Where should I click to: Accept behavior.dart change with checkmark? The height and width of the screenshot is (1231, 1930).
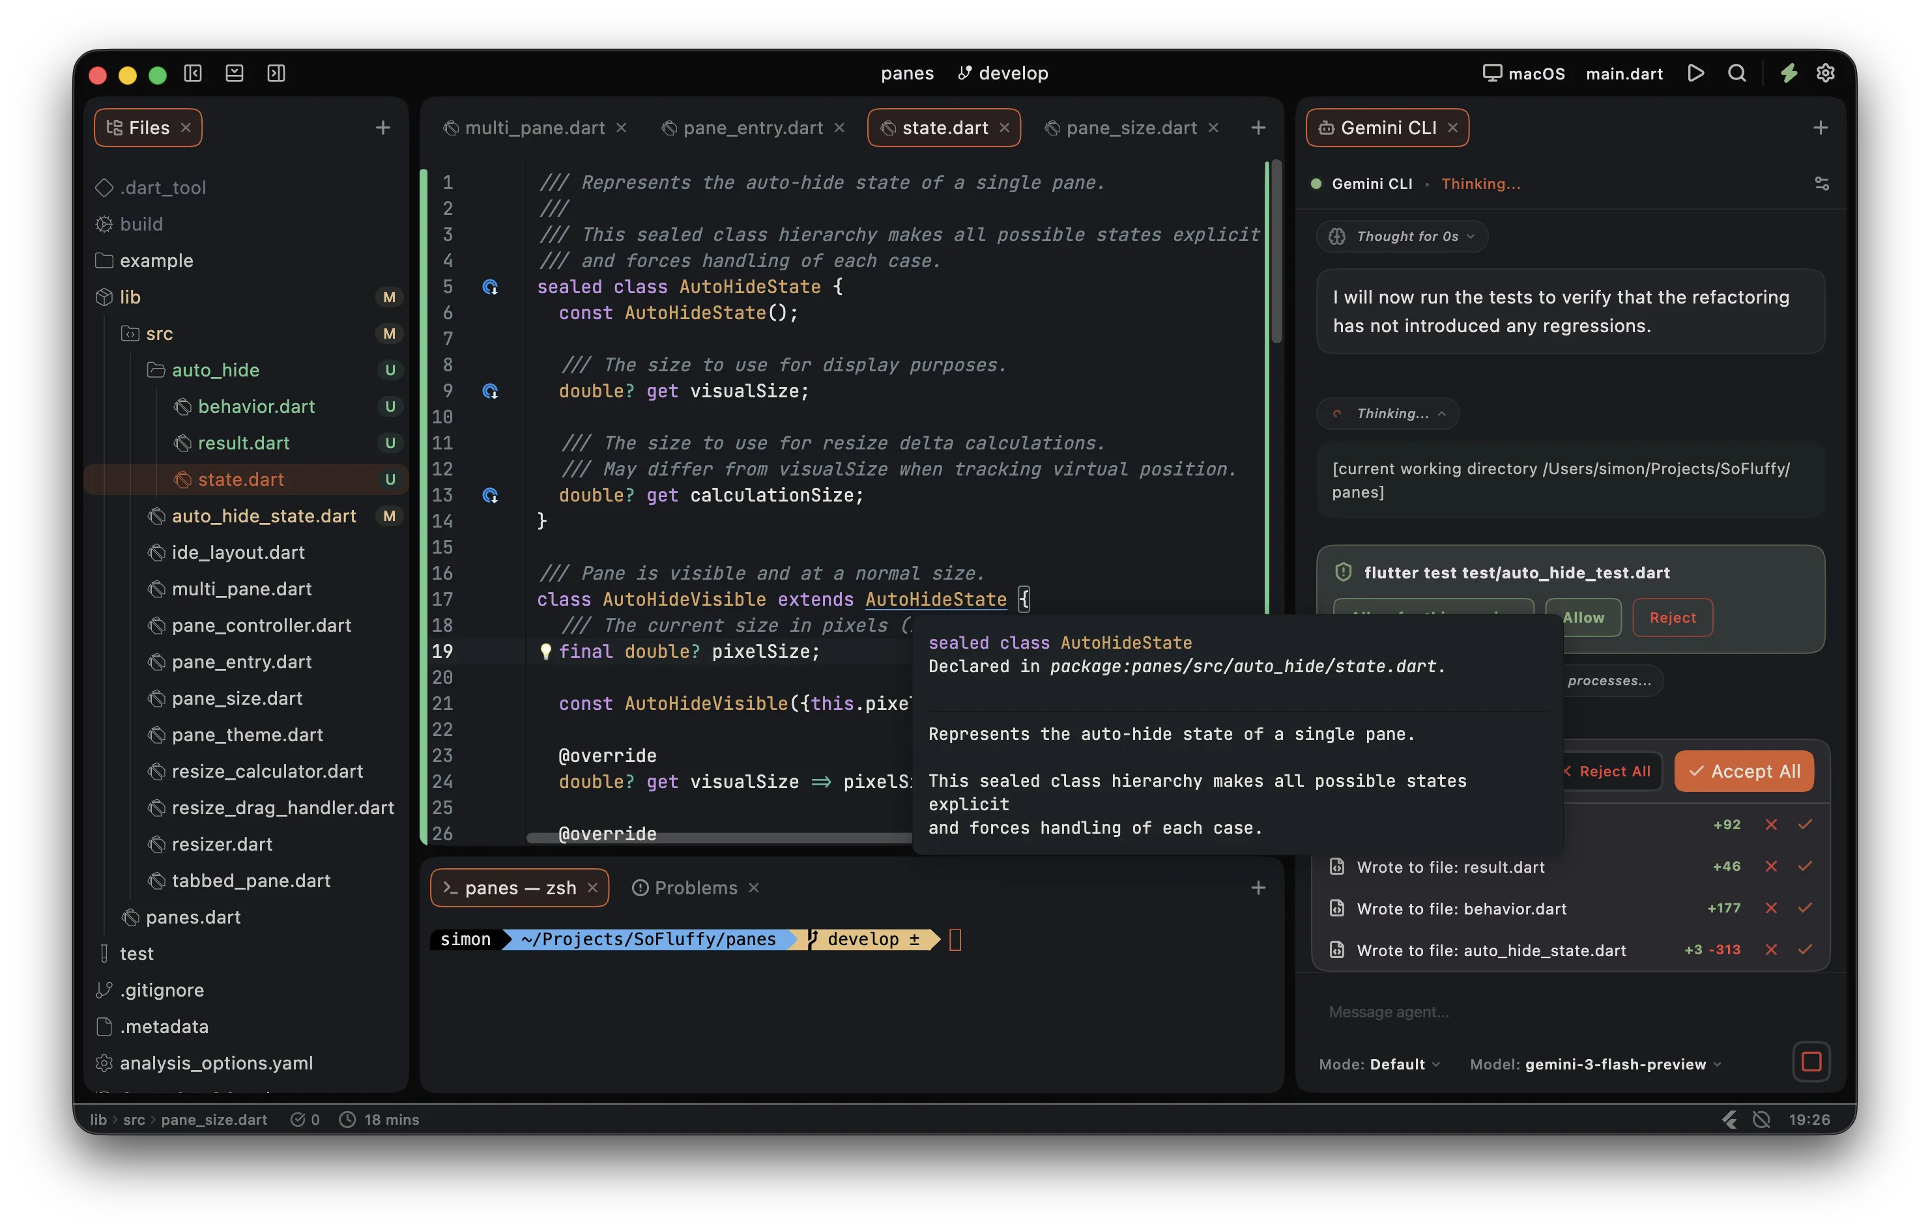(1805, 908)
